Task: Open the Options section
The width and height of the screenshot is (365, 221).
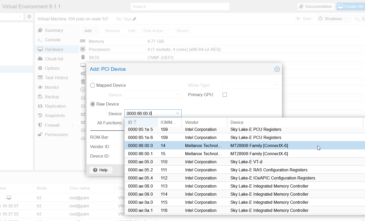Action: point(57,68)
